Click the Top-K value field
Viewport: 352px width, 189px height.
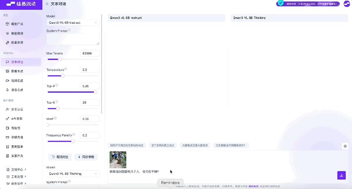[x=90, y=102]
